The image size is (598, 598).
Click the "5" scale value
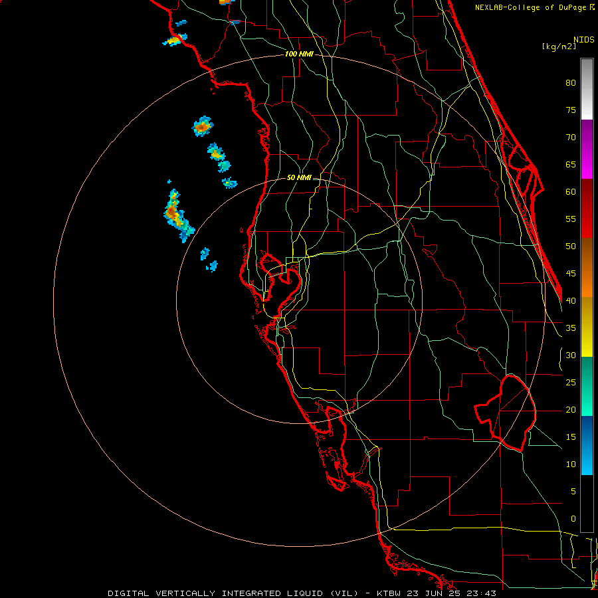573,492
